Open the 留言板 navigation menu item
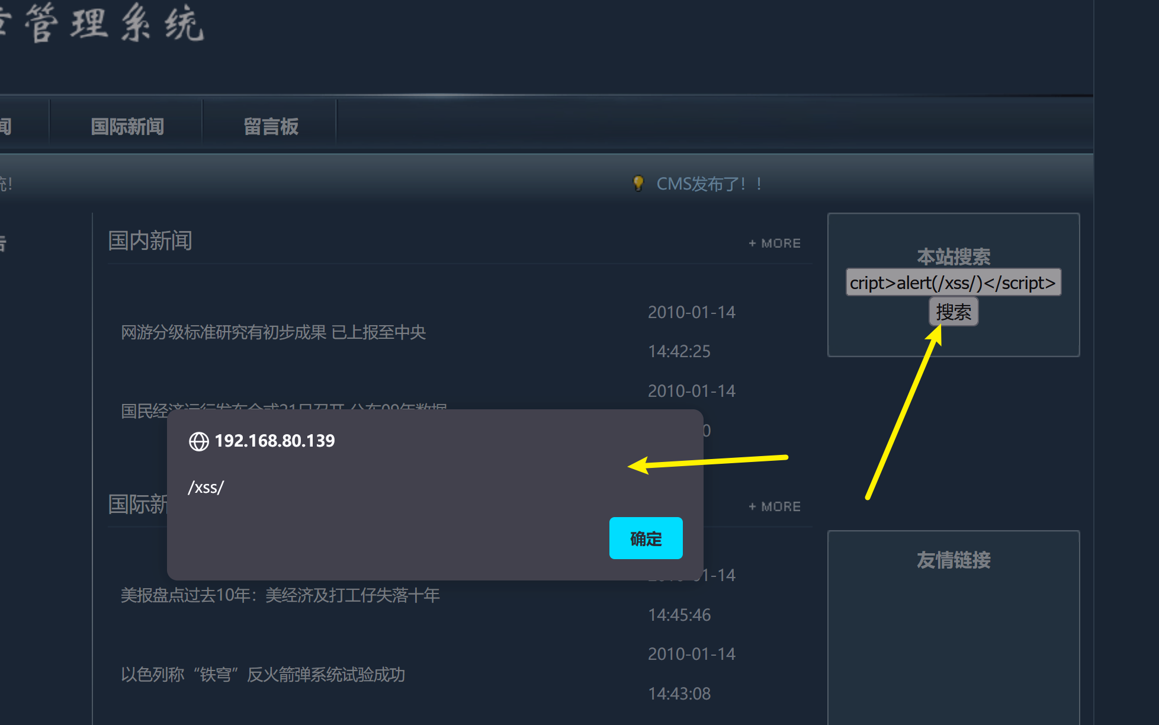This screenshot has height=725, width=1159. tap(271, 126)
